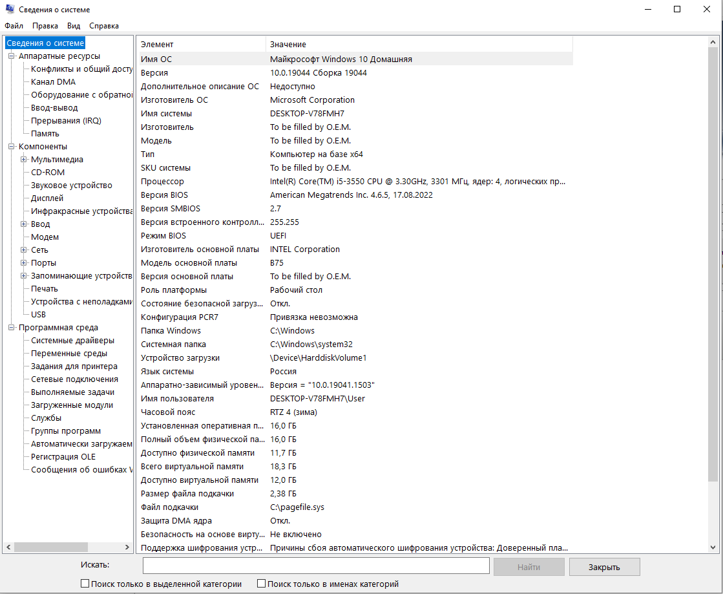Screen dimensions: 723x594
Task: Enable Поиск только в именах категорий checkbox
Action: pyautogui.click(x=262, y=584)
